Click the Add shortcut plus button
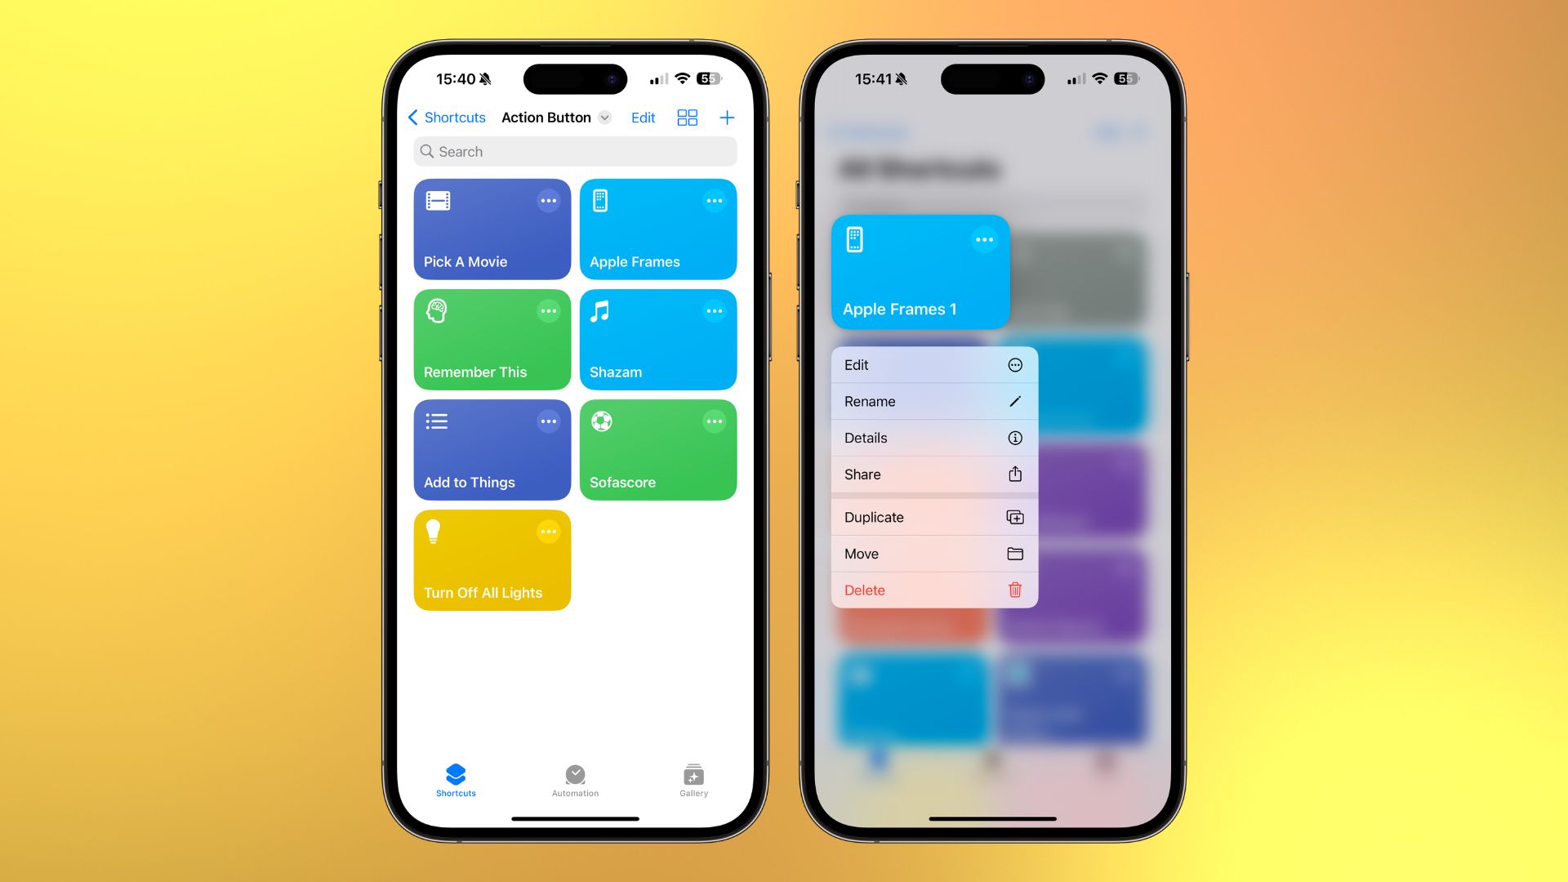This screenshot has width=1568, height=882. pyautogui.click(x=727, y=118)
